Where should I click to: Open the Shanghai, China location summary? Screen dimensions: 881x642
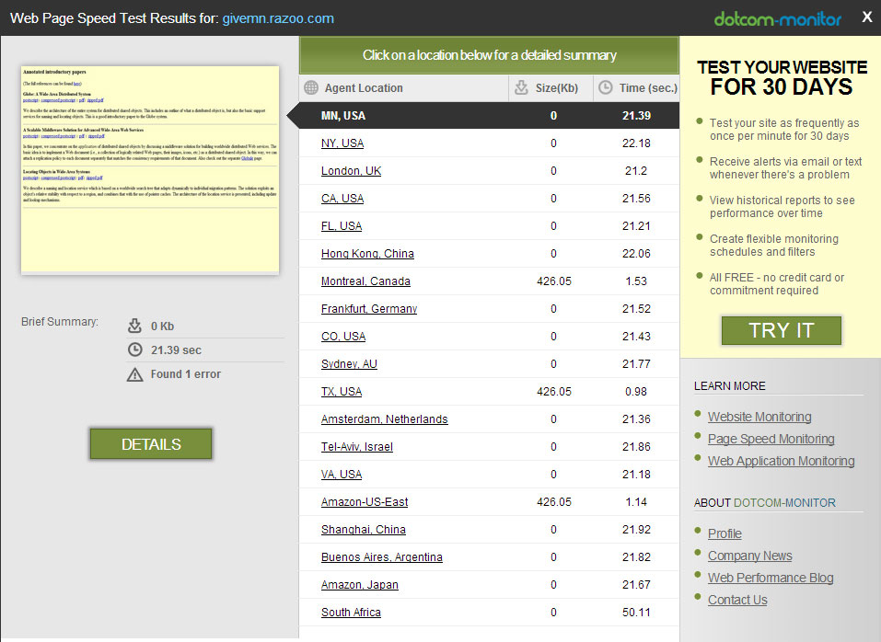pos(364,529)
